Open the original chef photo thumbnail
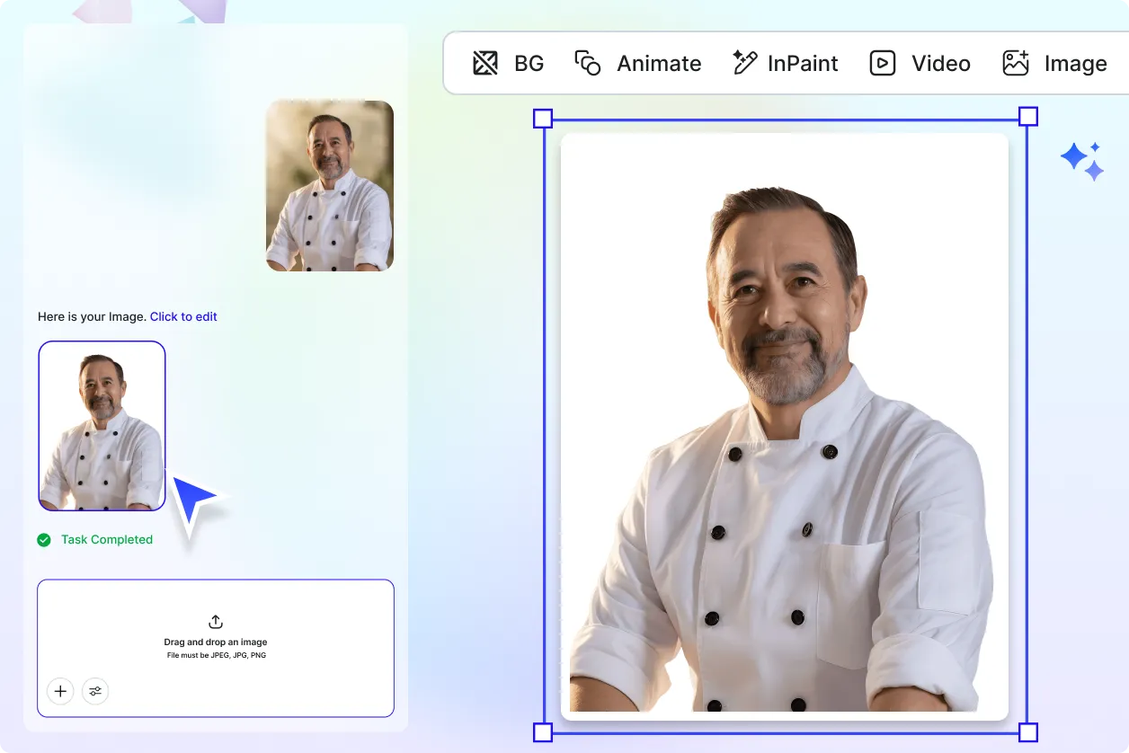 [330, 186]
